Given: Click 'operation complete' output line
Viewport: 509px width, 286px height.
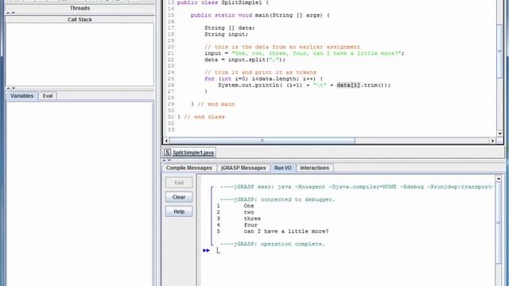Looking at the screenshot, I should click(x=272, y=244).
